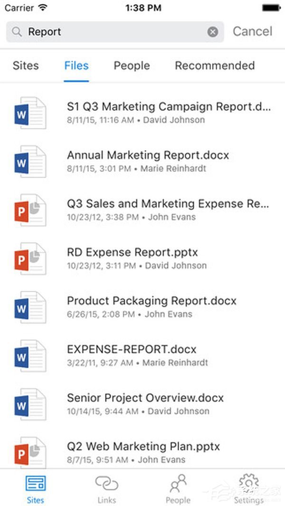Tap Word icon for EXPENSE-REPORT.docx
Screen dimensions: 285x506
(30, 355)
